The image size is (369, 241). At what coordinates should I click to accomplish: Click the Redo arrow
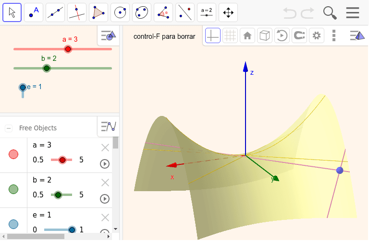308,13
